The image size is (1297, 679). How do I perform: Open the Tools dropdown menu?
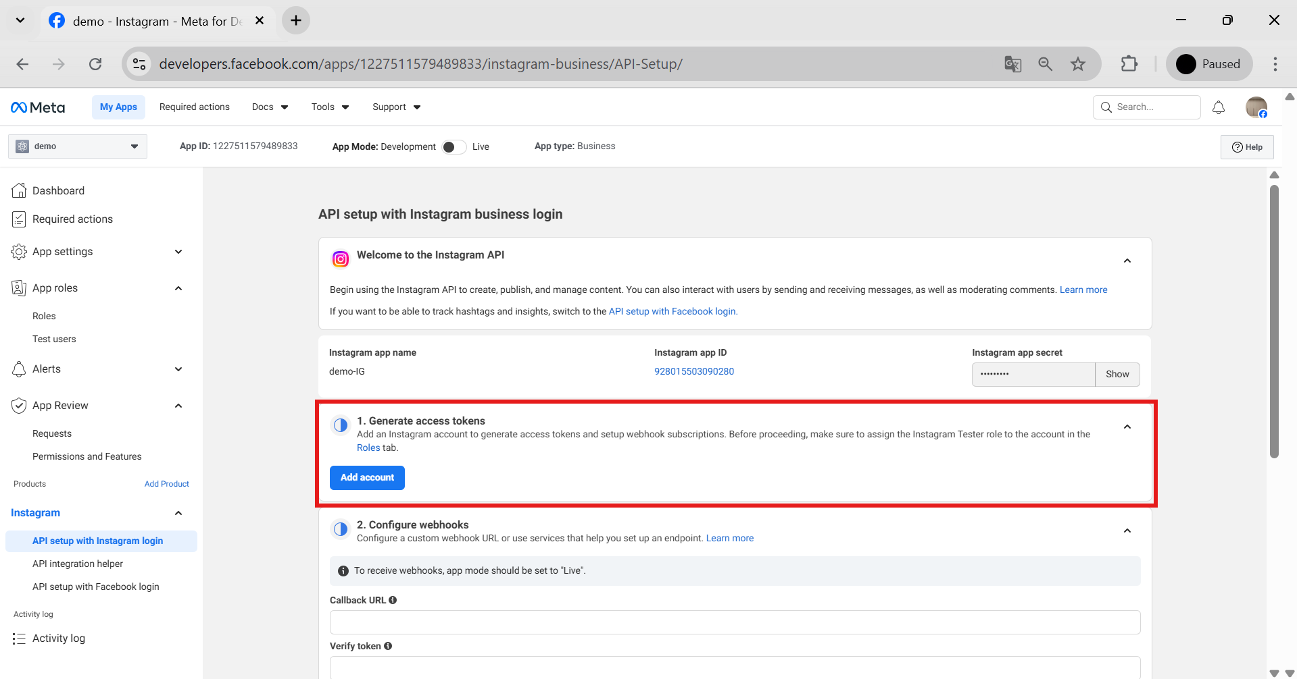point(331,107)
